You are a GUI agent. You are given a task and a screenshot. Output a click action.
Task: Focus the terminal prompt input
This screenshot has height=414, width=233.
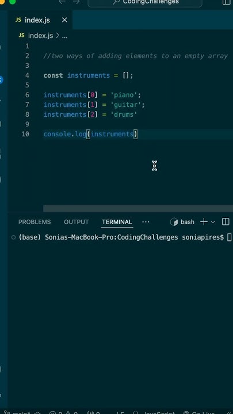[230, 237]
